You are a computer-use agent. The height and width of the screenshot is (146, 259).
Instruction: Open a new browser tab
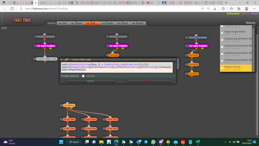[226, 3]
